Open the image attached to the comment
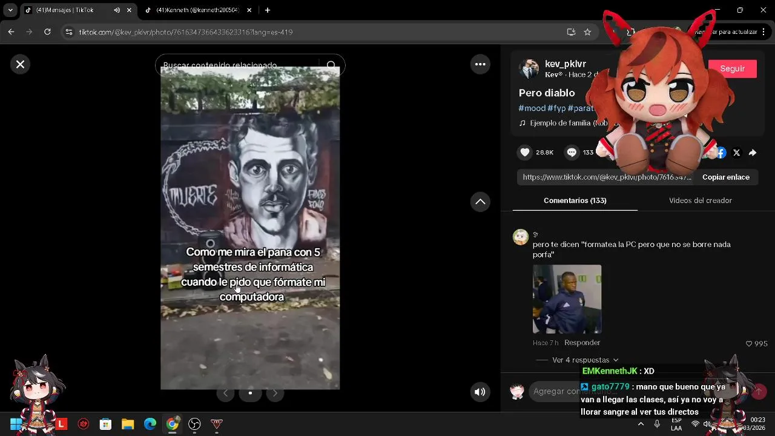Image resolution: width=775 pixels, height=436 pixels. pos(567,299)
